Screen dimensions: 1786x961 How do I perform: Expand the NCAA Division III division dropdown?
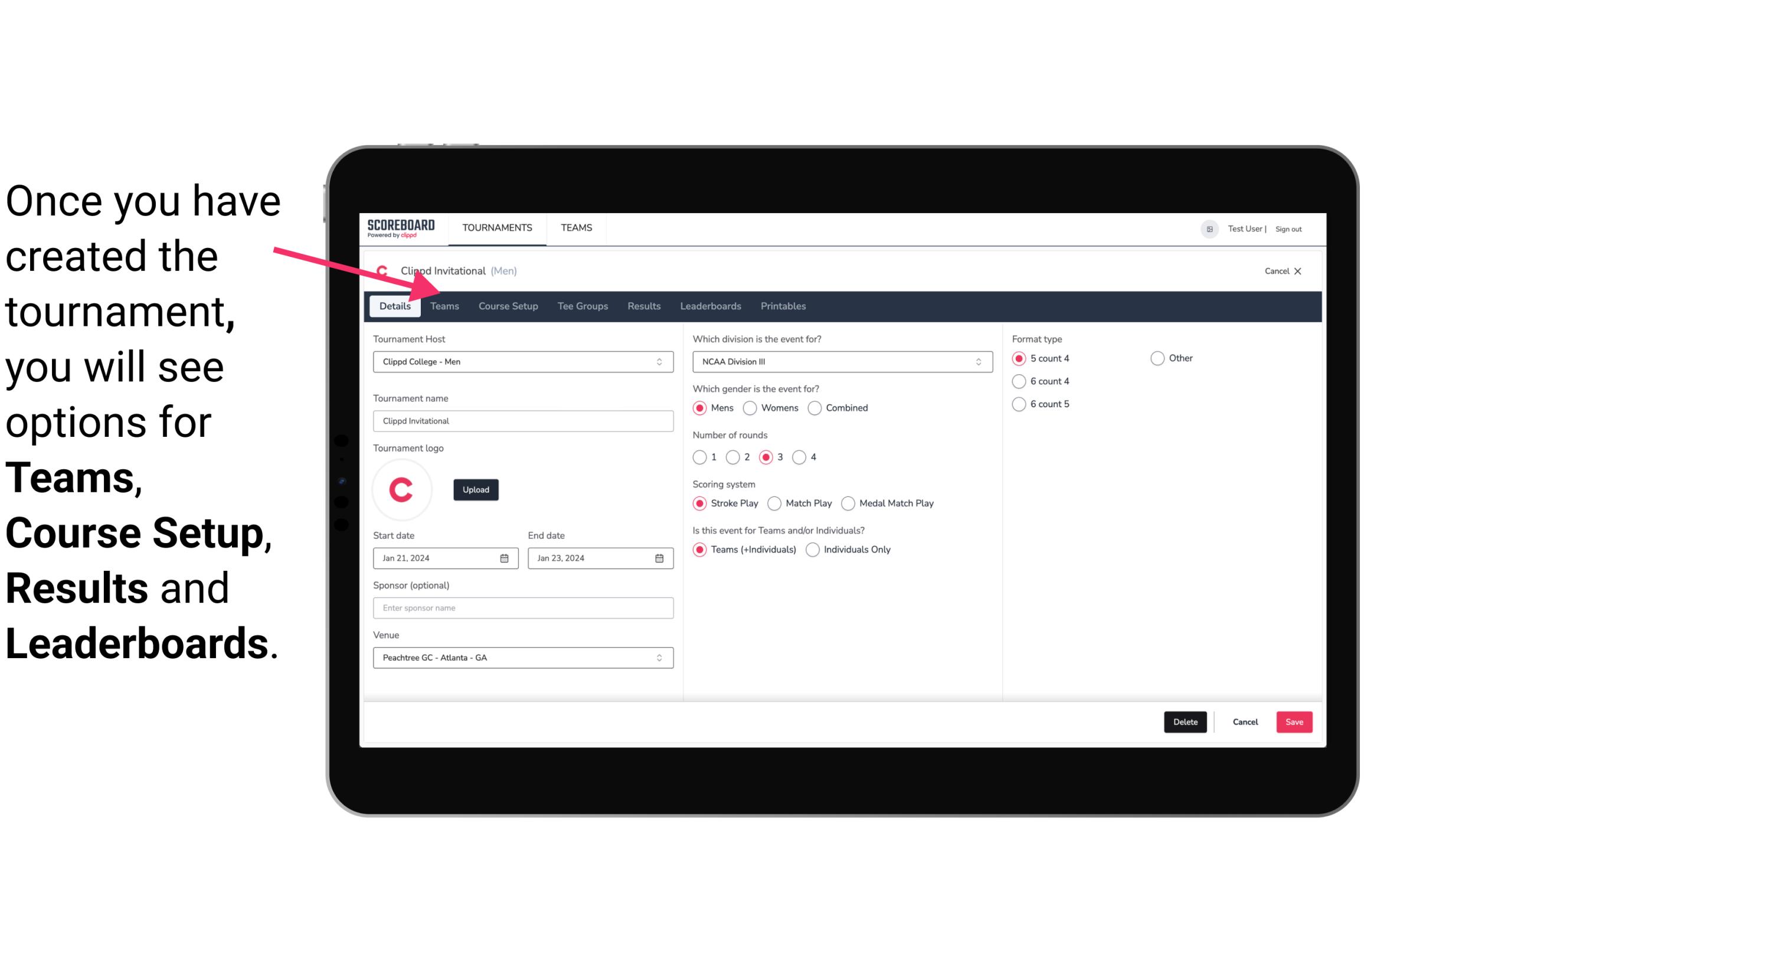[976, 361]
